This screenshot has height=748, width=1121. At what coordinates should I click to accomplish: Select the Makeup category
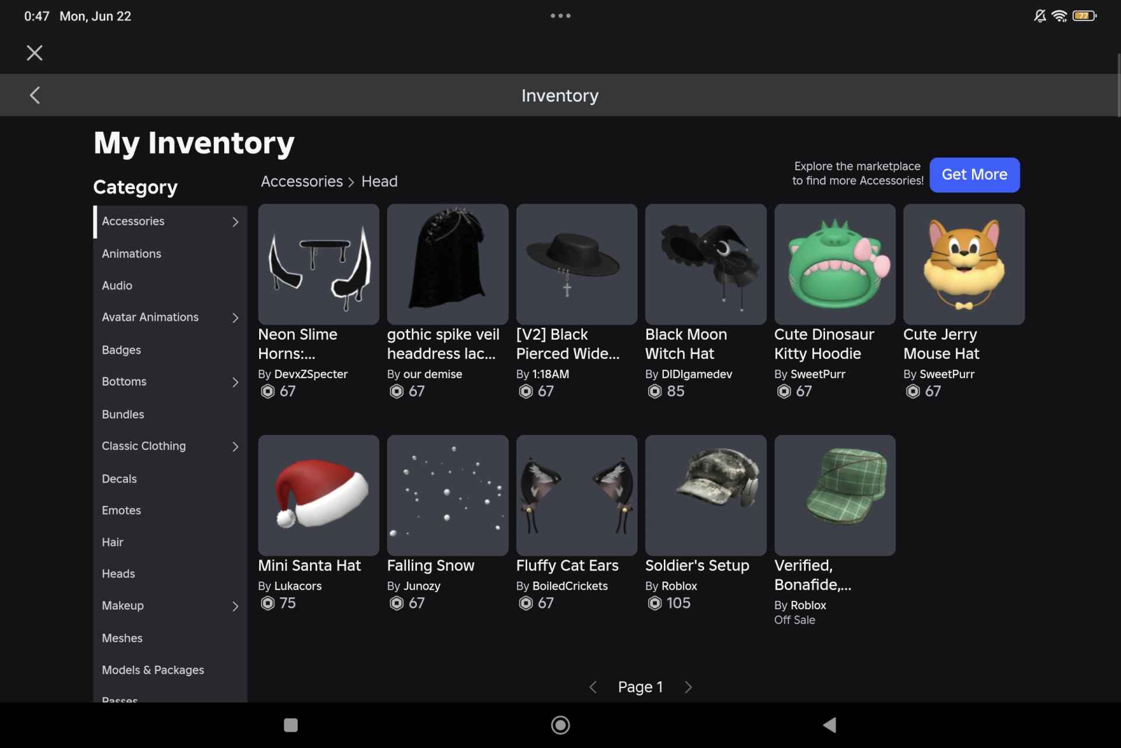point(170,606)
